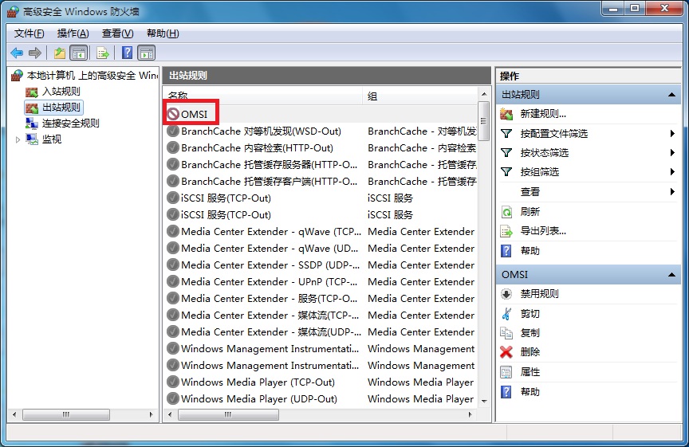The image size is (689, 447).
Task: Click the Back arrow toolbar icon
Action: point(17,53)
